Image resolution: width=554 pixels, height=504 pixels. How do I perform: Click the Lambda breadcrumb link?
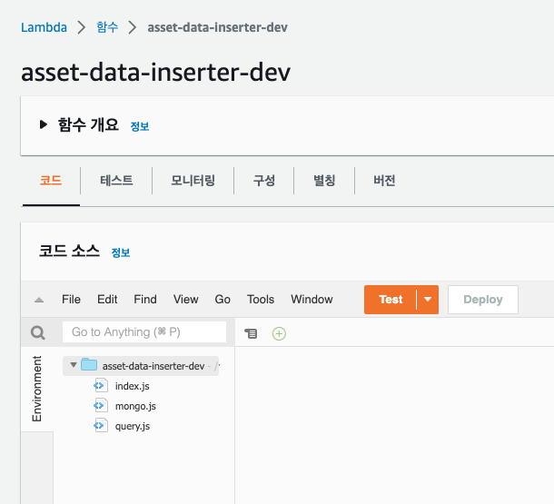[45, 27]
